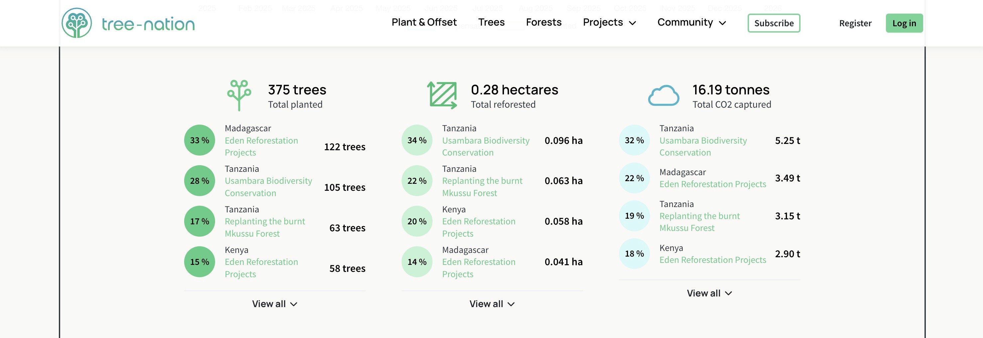Click the '3.15 t' value

pos(787,216)
